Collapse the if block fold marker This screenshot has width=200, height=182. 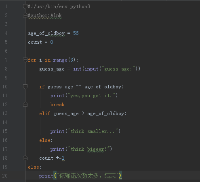25,87
